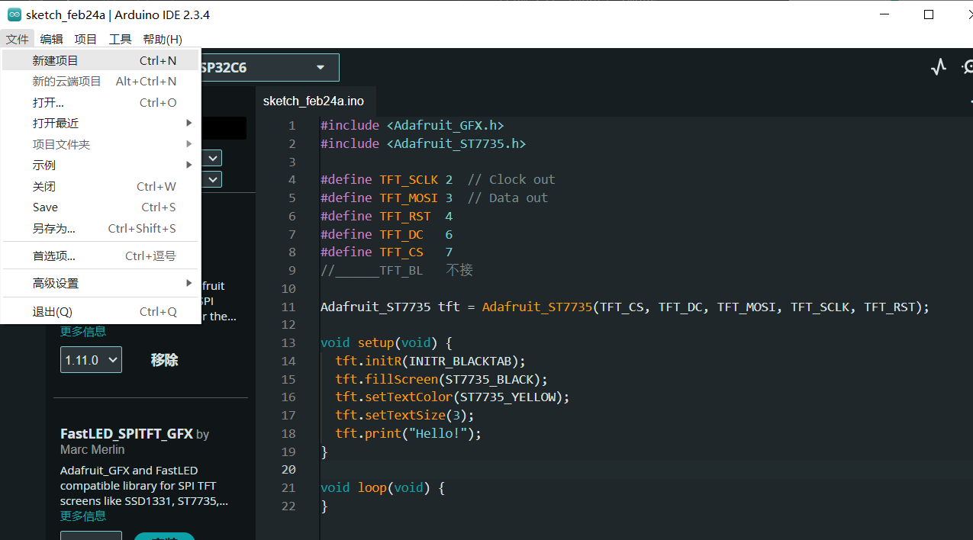
Task: Open the 工具 menu
Action: [x=120, y=39]
